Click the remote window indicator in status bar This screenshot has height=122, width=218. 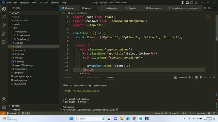3,113
